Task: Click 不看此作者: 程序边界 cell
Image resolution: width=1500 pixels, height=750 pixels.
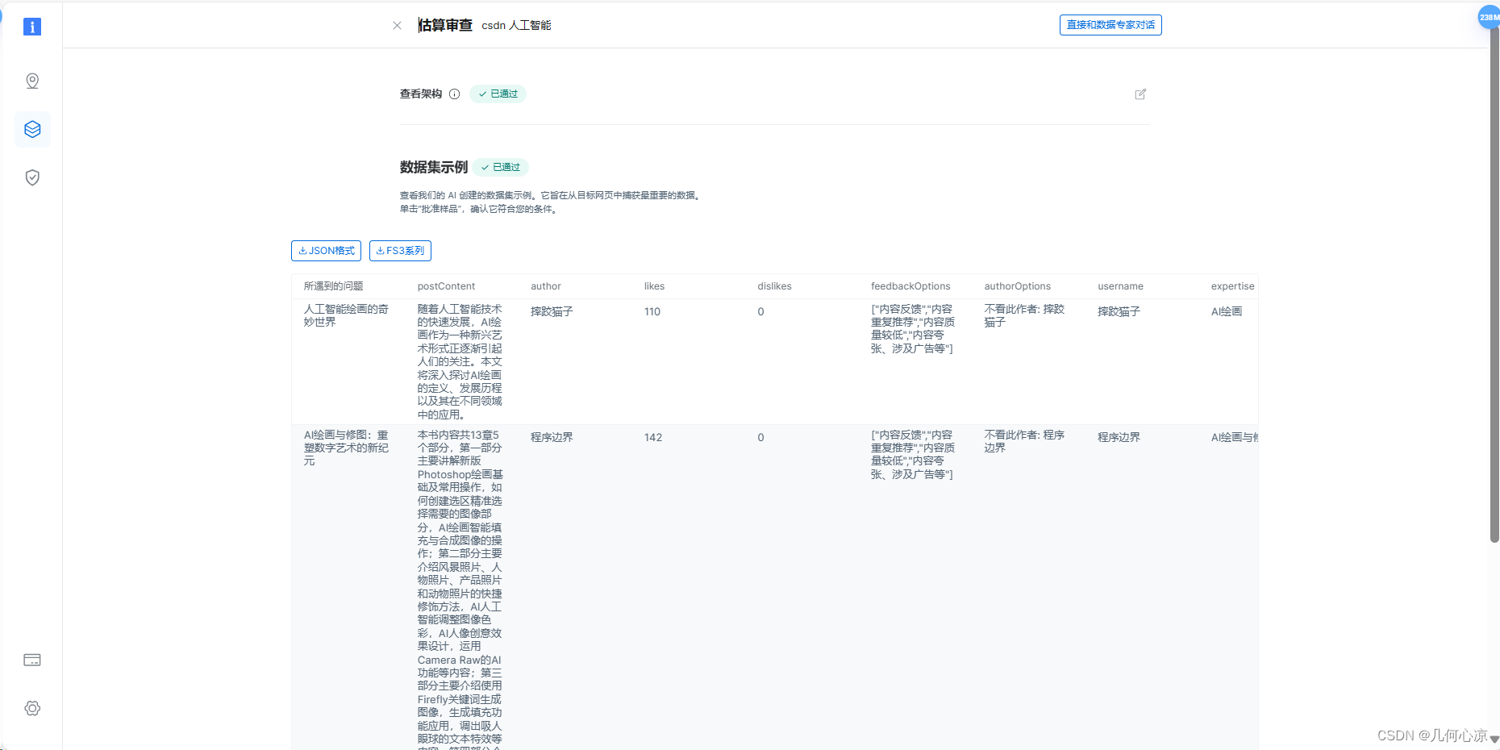Action: point(1024,441)
